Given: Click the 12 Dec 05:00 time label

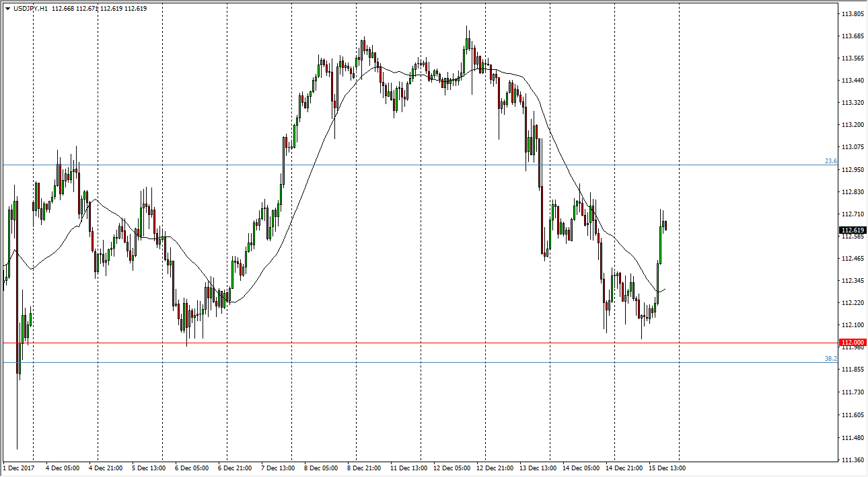Looking at the screenshot, I should coord(451,468).
